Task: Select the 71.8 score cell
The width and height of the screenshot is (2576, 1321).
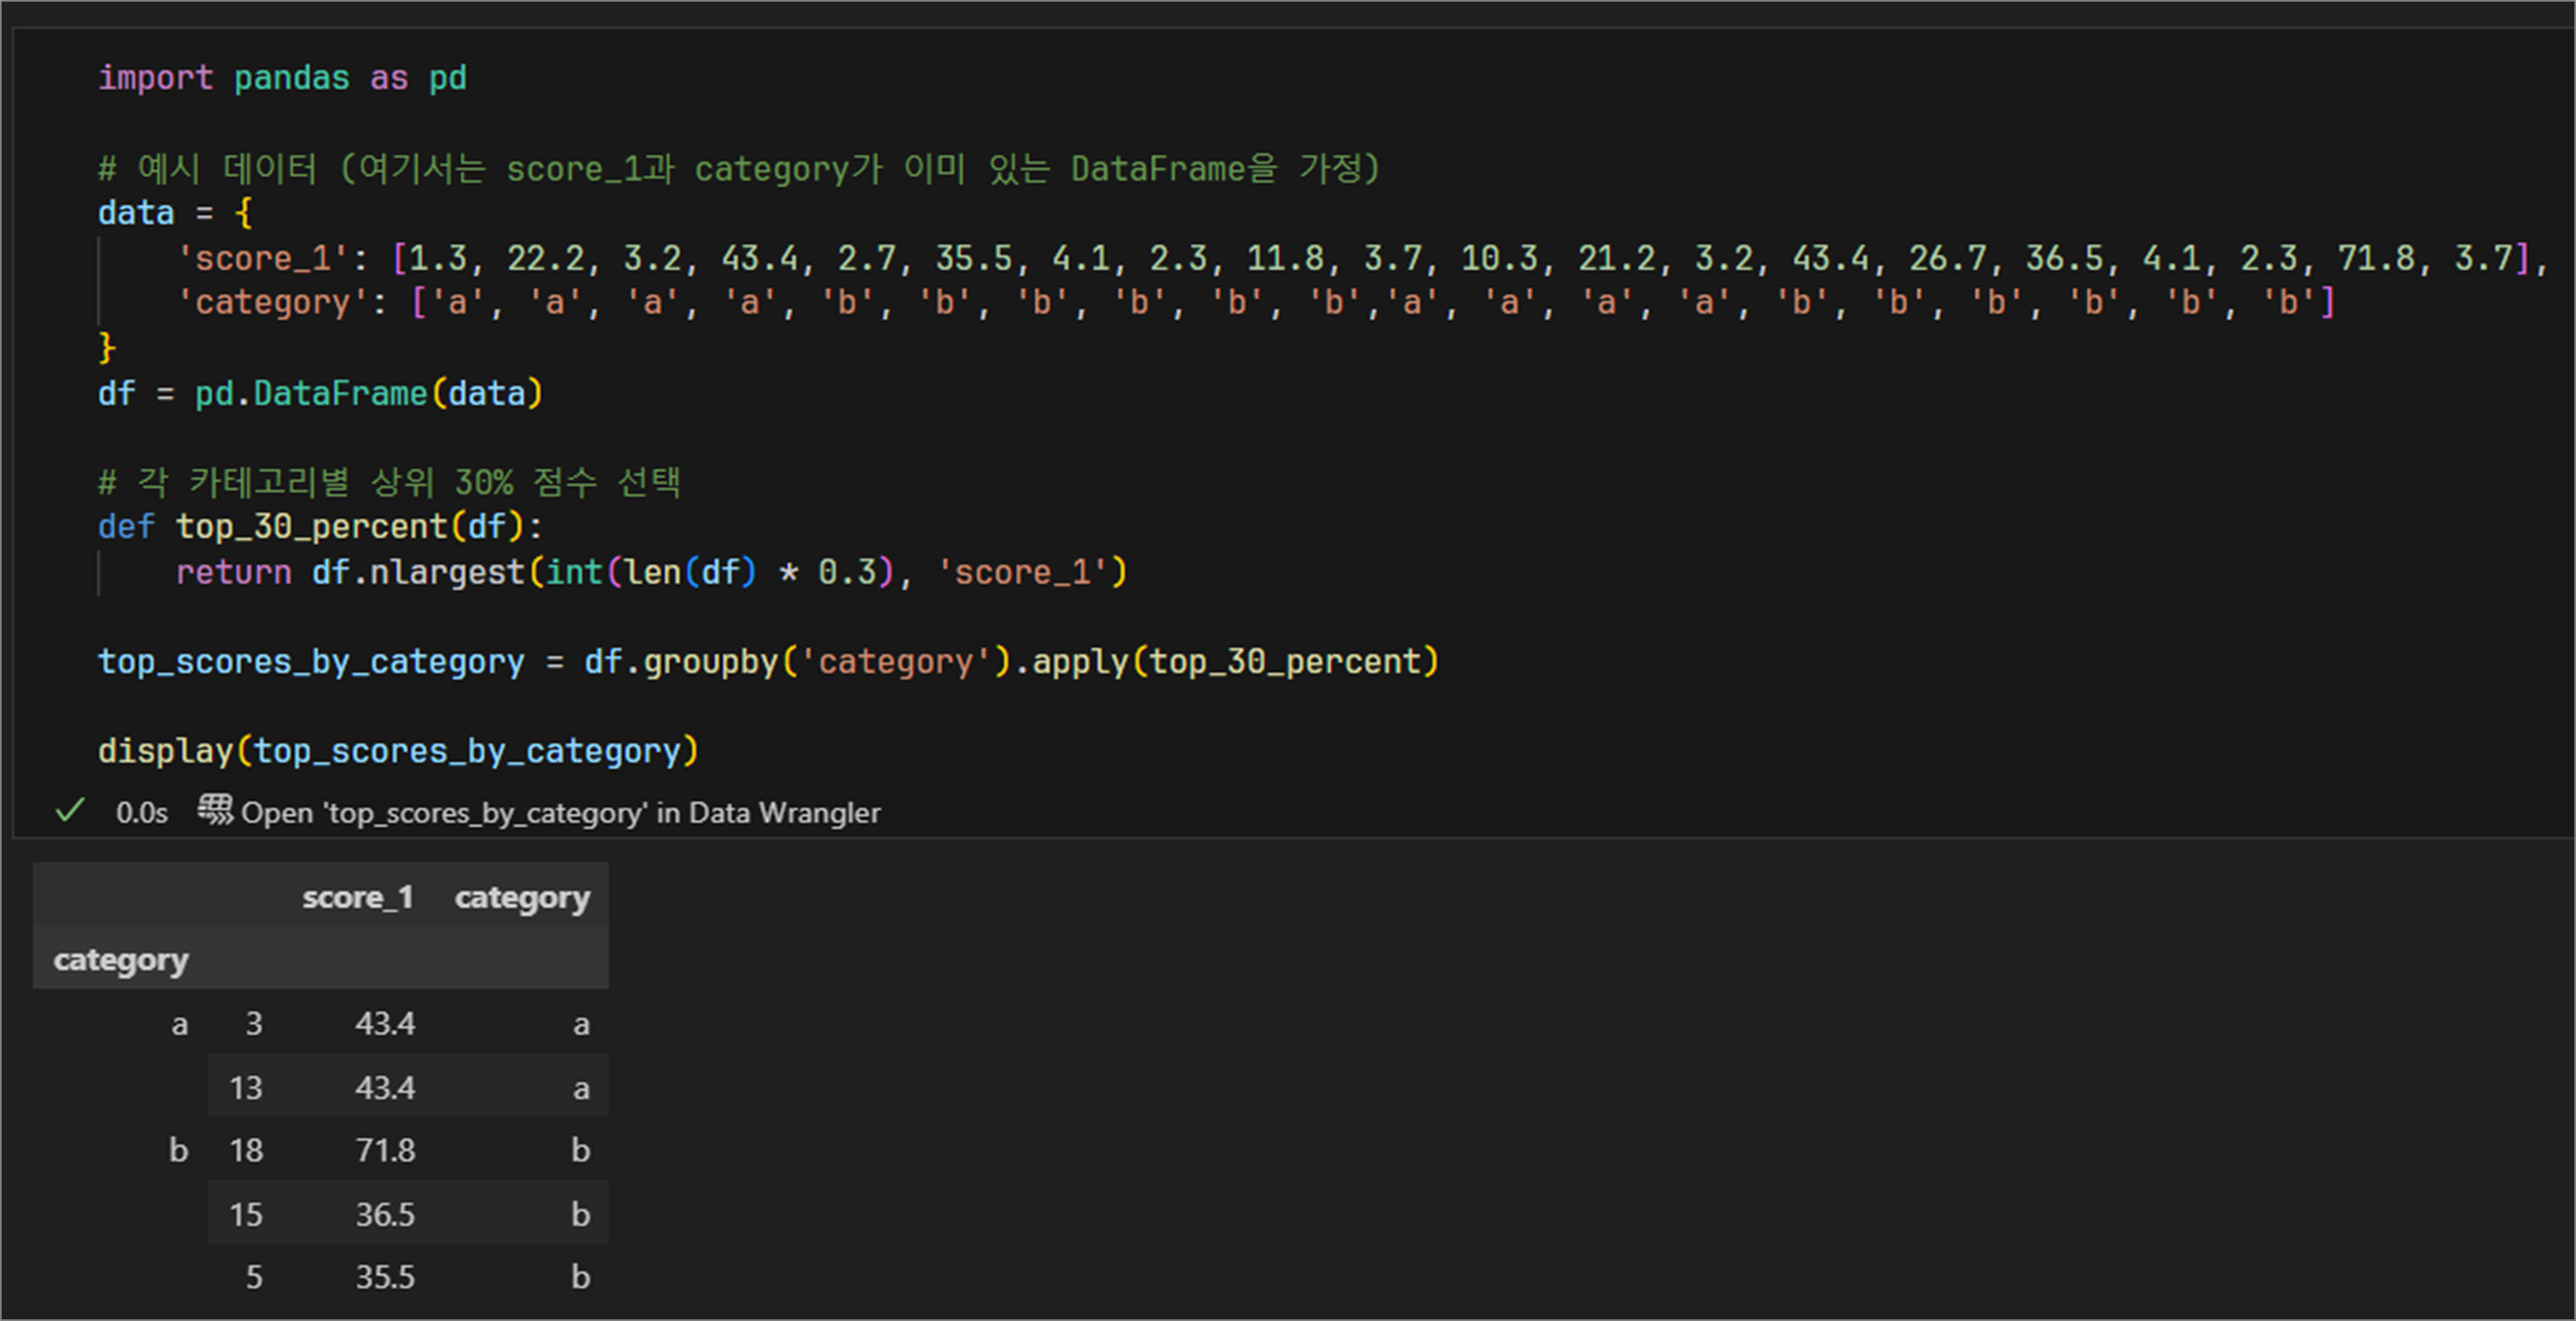Action: coord(385,1150)
